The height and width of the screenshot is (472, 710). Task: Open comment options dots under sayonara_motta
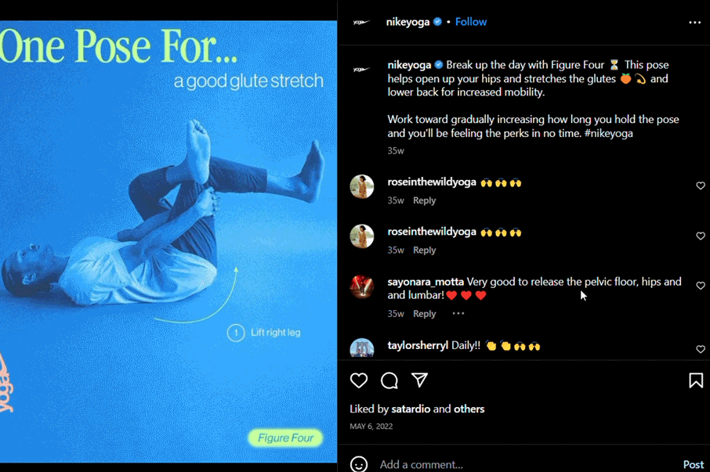pos(458,313)
